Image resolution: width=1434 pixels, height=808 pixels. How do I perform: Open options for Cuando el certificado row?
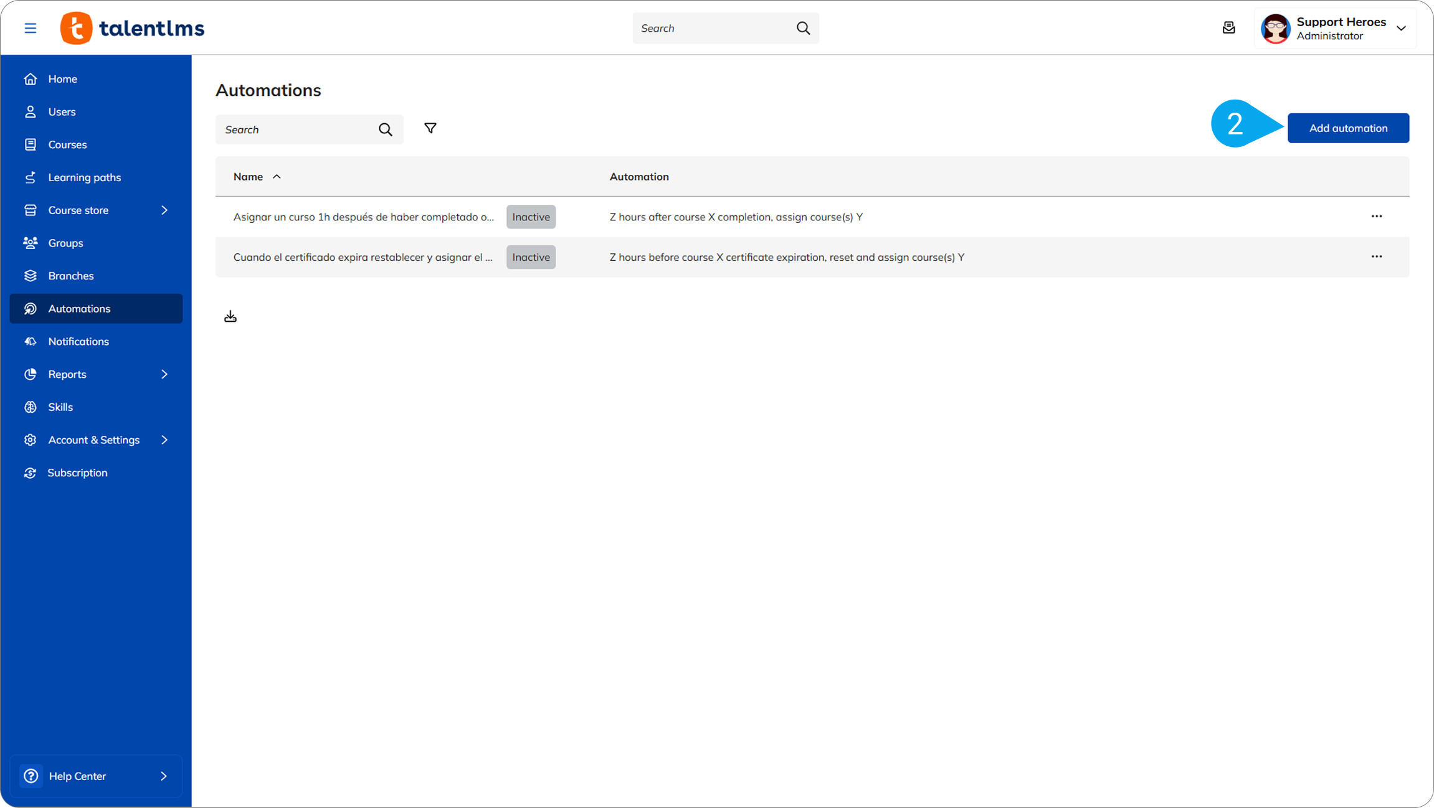point(1376,257)
